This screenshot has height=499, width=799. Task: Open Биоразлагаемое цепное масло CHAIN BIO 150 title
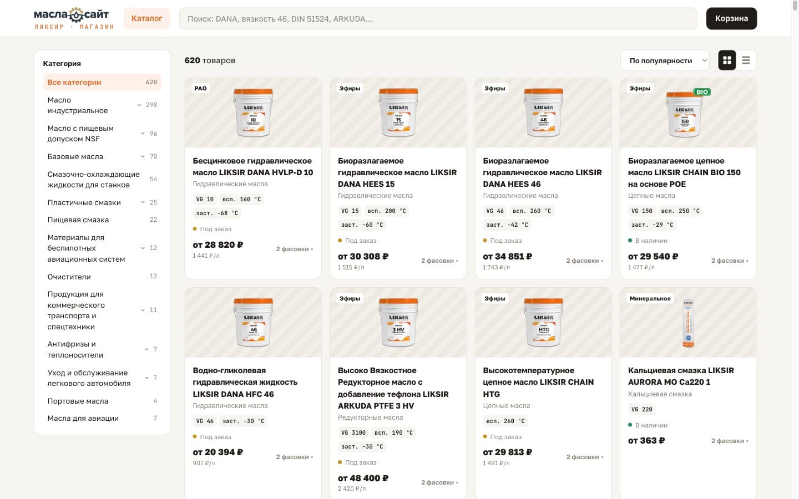tap(684, 172)
